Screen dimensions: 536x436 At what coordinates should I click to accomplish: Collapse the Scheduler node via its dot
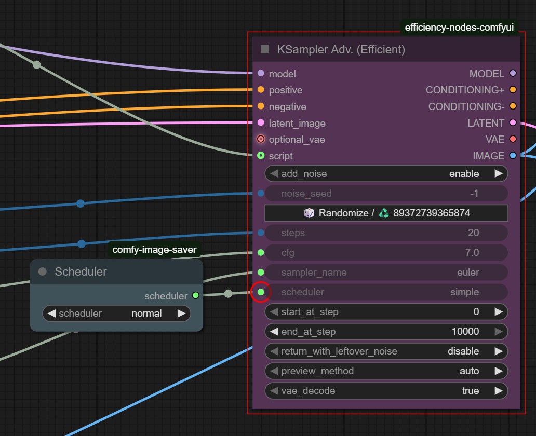tap(43, 271)
